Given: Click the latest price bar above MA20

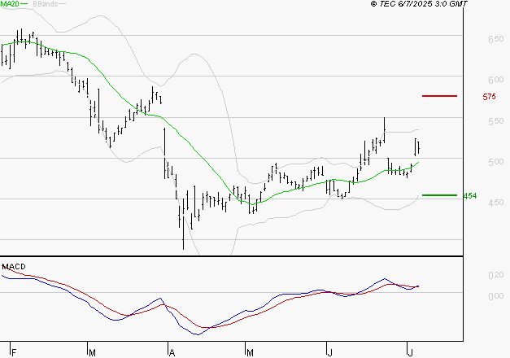Looking at the screenshot, I should [416, 146].
